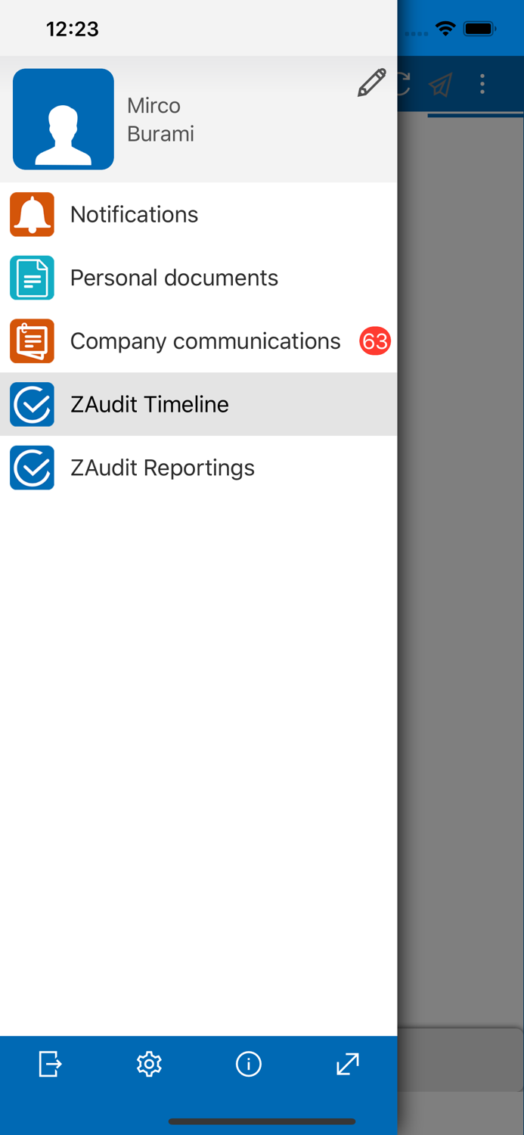Tap the logout icon in bottom bar
The width and height of the screenshot is (524, 1135).
(50, 1064)
